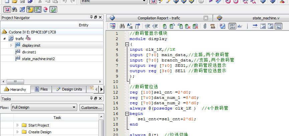The width and height of the screenshot is (289, 136).
Task: Click the binoculars Find icon in editor toolbar
Action: tap(122, 26)
